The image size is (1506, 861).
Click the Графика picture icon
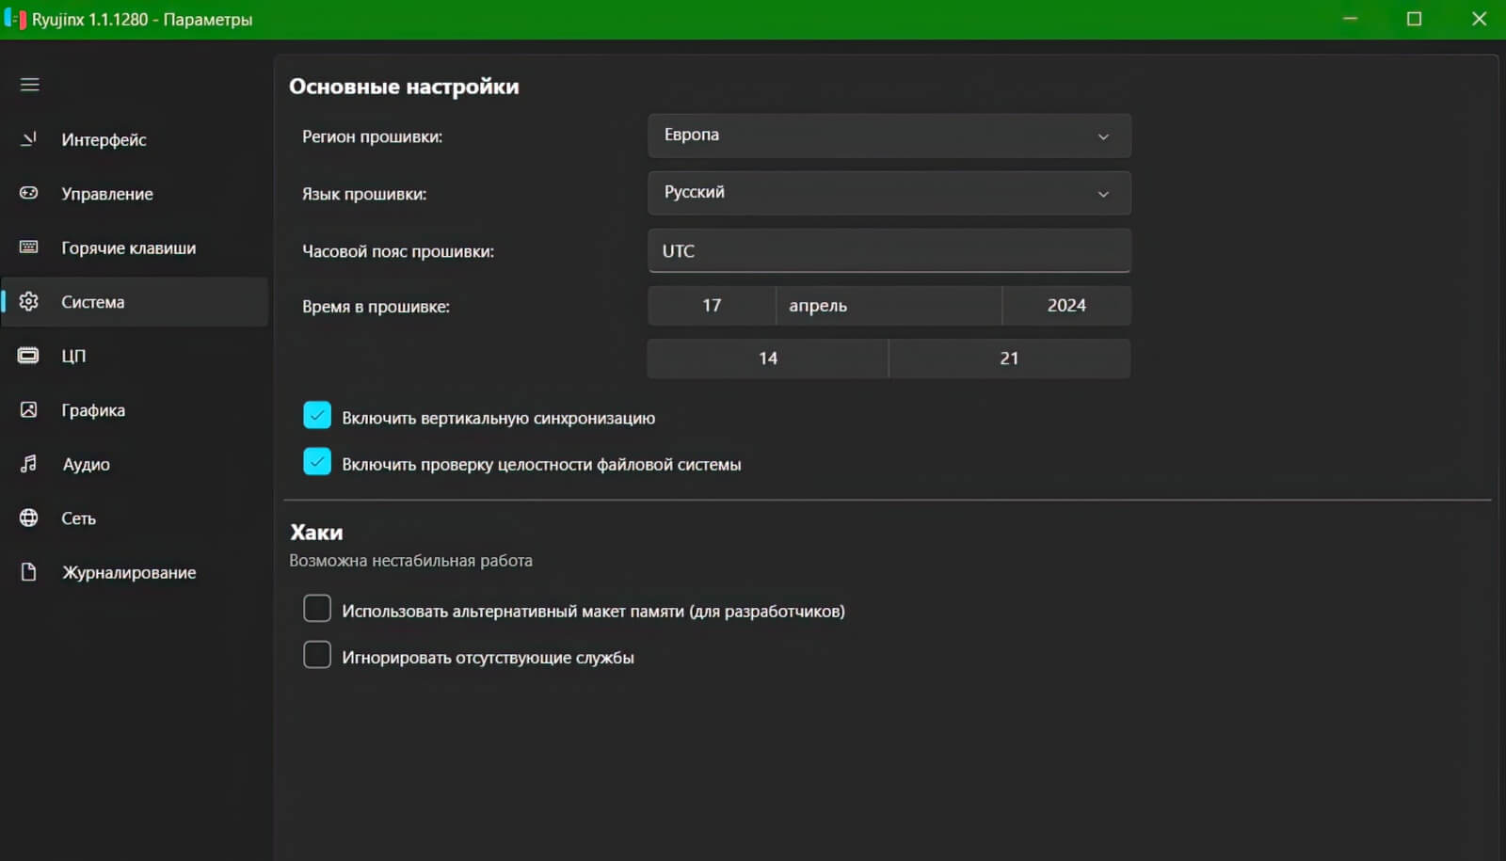tap(29, 409)
